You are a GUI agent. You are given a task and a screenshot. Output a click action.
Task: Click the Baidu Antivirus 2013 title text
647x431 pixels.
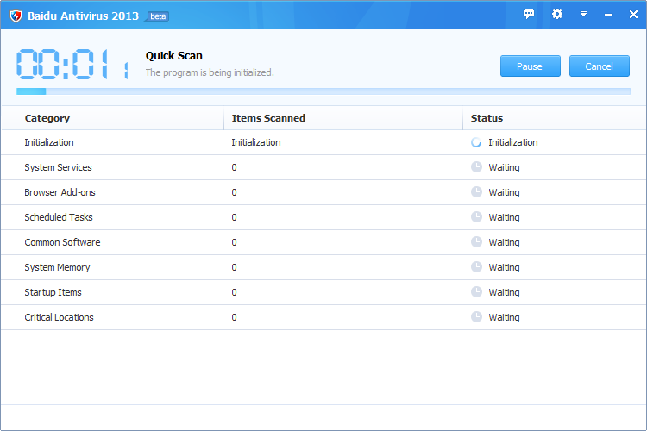click(83, 16)
